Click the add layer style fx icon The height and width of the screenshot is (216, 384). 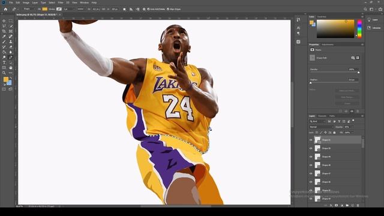[331, 205]
